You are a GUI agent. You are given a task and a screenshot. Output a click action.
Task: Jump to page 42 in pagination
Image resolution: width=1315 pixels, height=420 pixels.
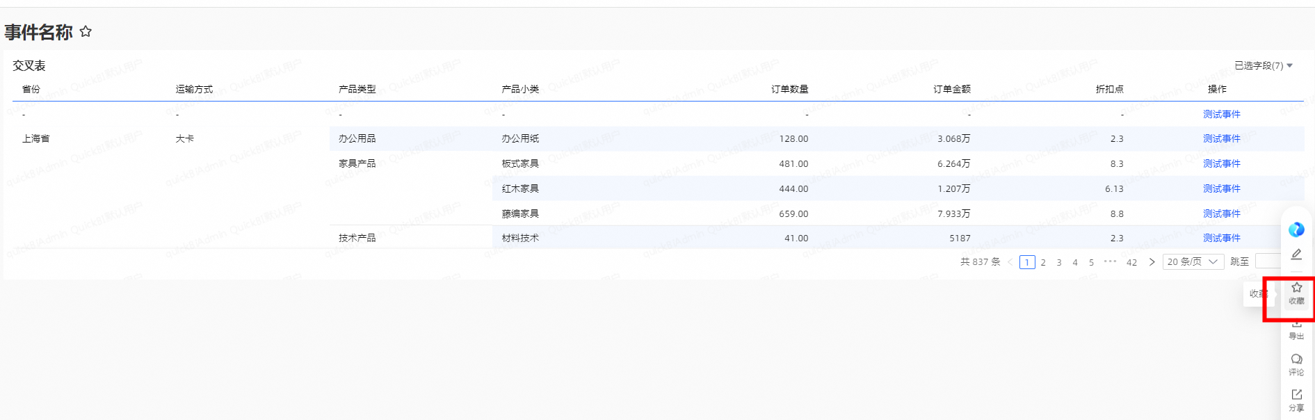(x=1131, y=262)
